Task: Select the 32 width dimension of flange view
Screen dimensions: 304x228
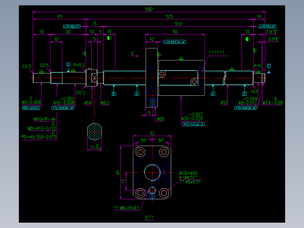Action: coord(152,133)
